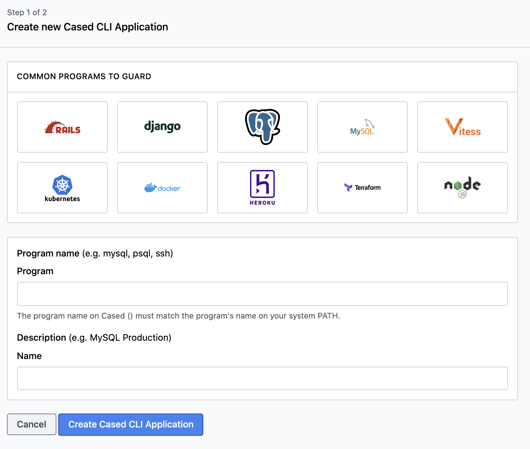Pick the Node.js program card
Screen dimensions: 530x449
click(x=463, y=188)
